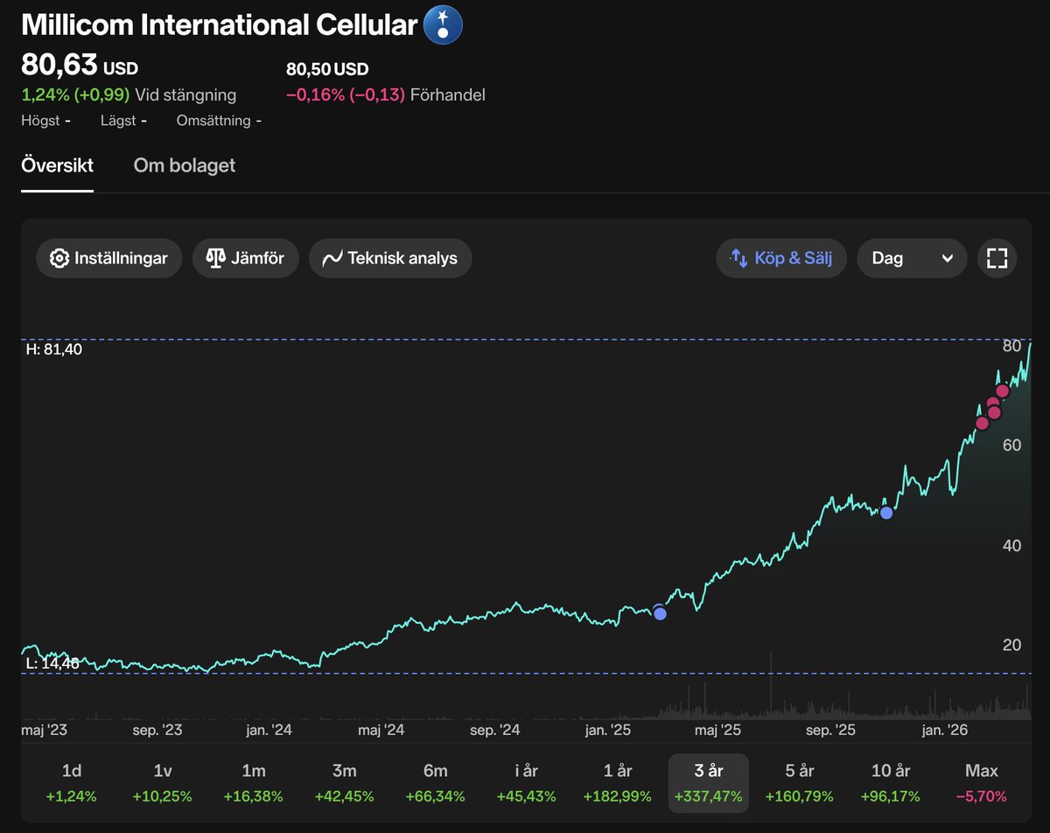Select the 5 år time range

pos(800,782)
